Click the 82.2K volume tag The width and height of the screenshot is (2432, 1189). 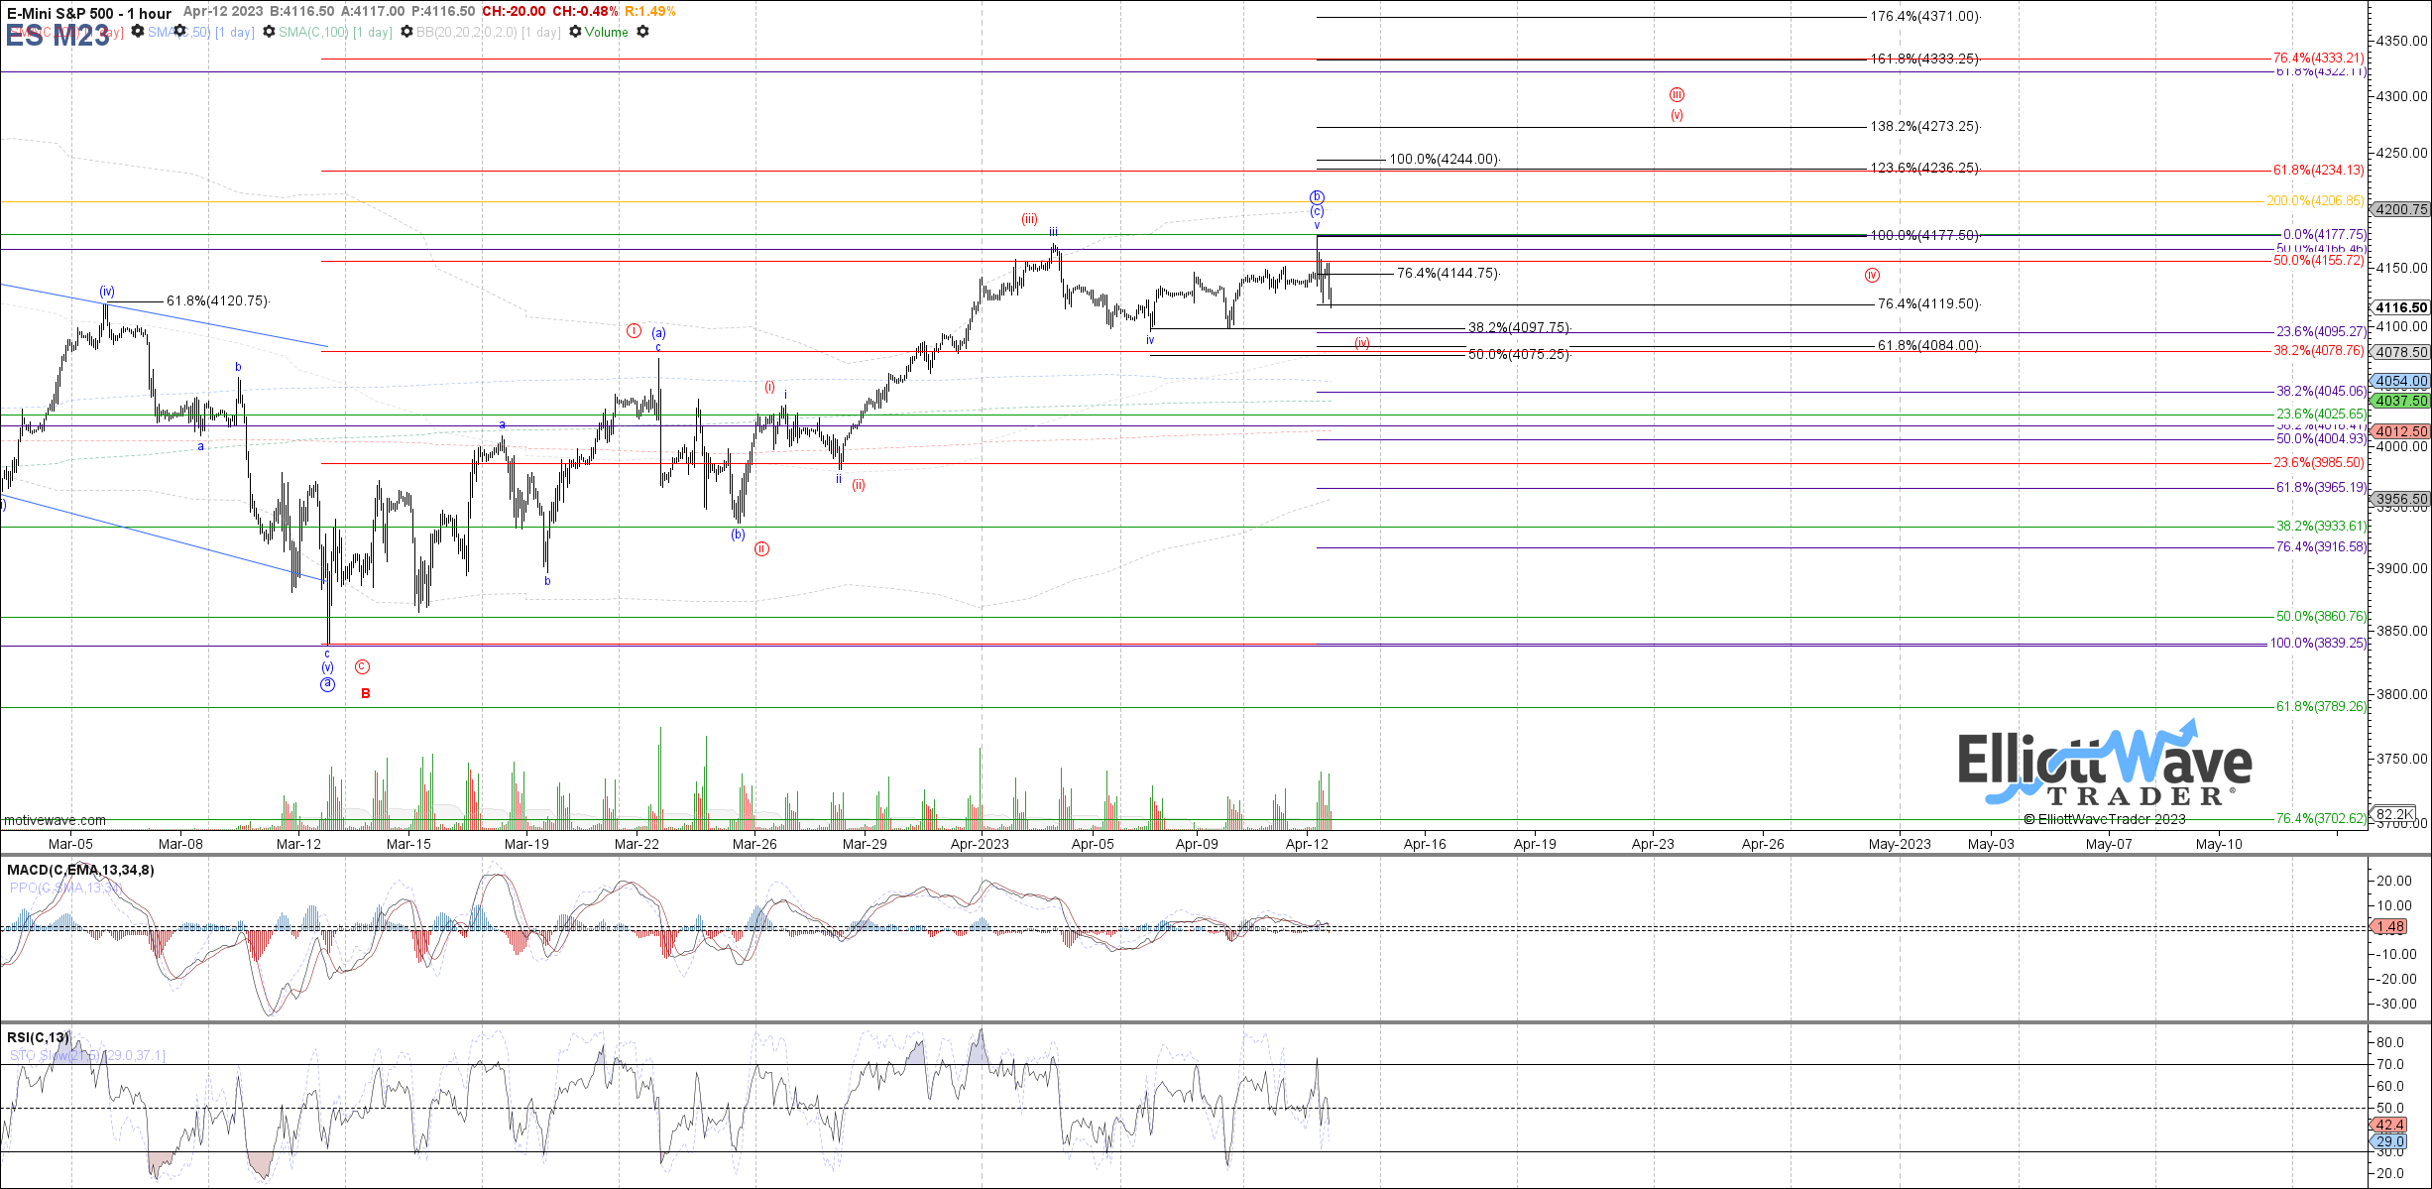pos(2394,814)
